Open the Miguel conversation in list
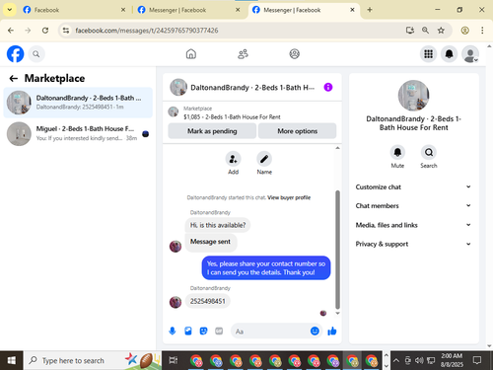 click(x=78, y=133)
